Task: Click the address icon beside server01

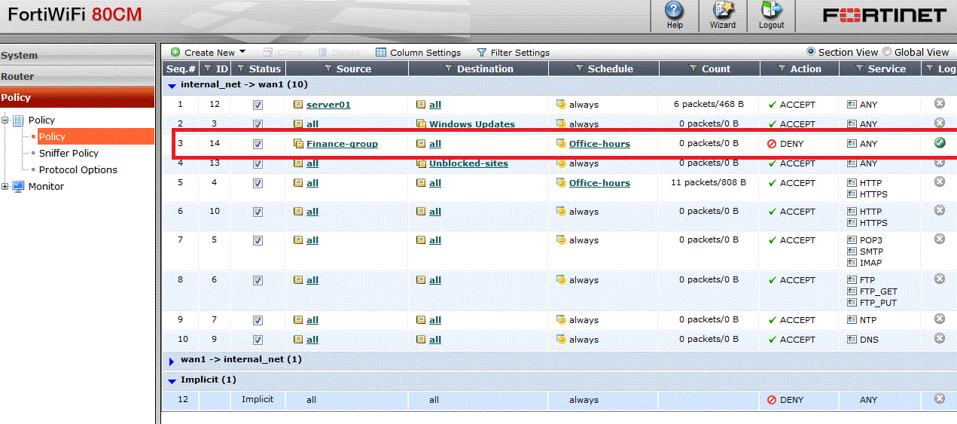Action: coord(298,105)
